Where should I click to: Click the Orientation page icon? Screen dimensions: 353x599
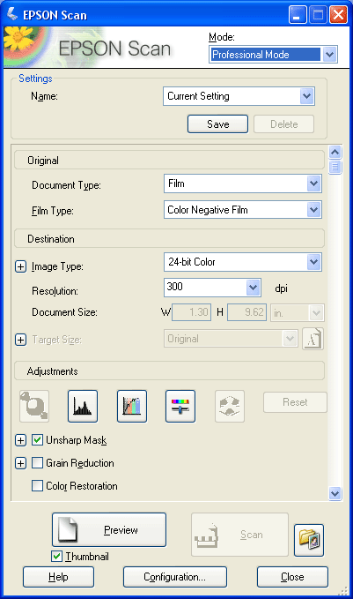313,339
